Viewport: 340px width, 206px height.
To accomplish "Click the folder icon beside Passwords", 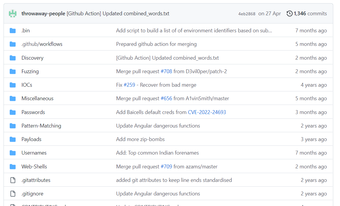I will [x=13, y=112].
